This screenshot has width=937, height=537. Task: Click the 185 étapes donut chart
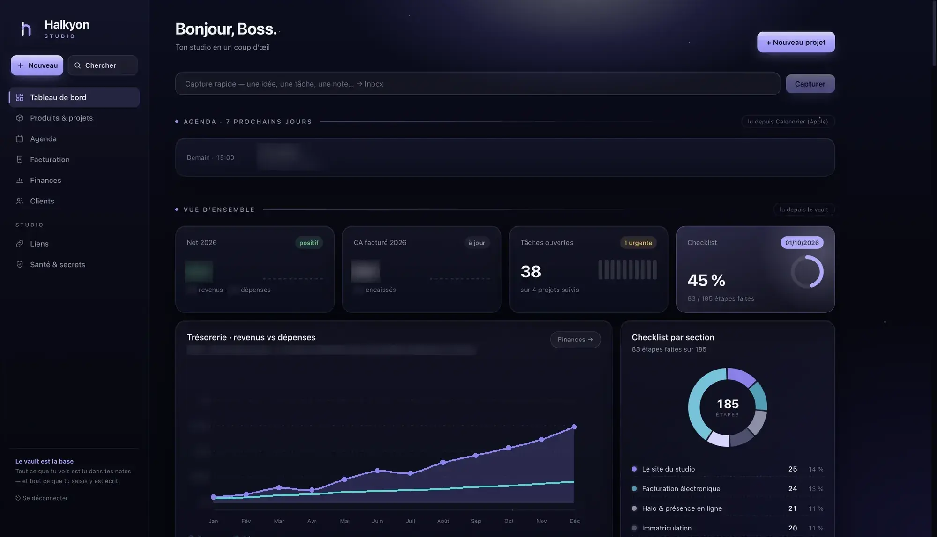(x=728, y=407)
